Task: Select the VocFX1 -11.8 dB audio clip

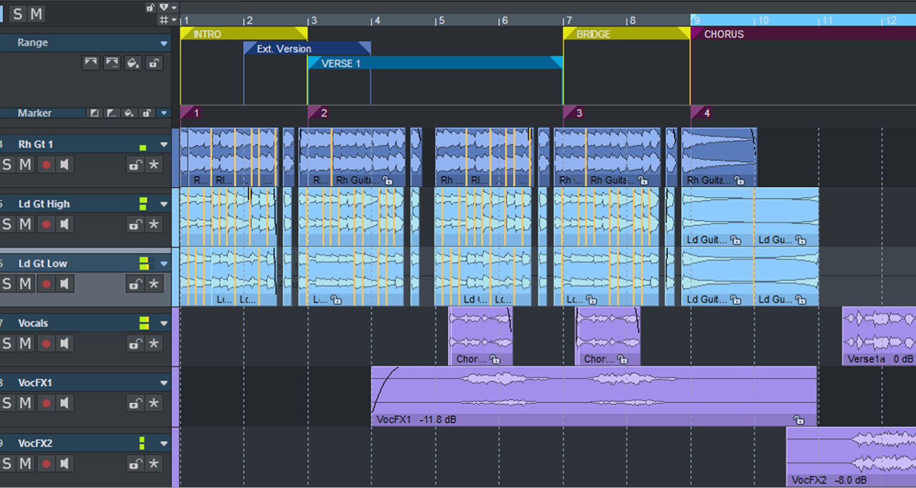Action: [x=594, y=396]
